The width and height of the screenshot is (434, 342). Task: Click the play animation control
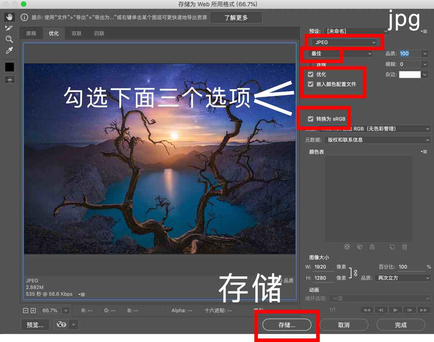[x=395, y=310]
